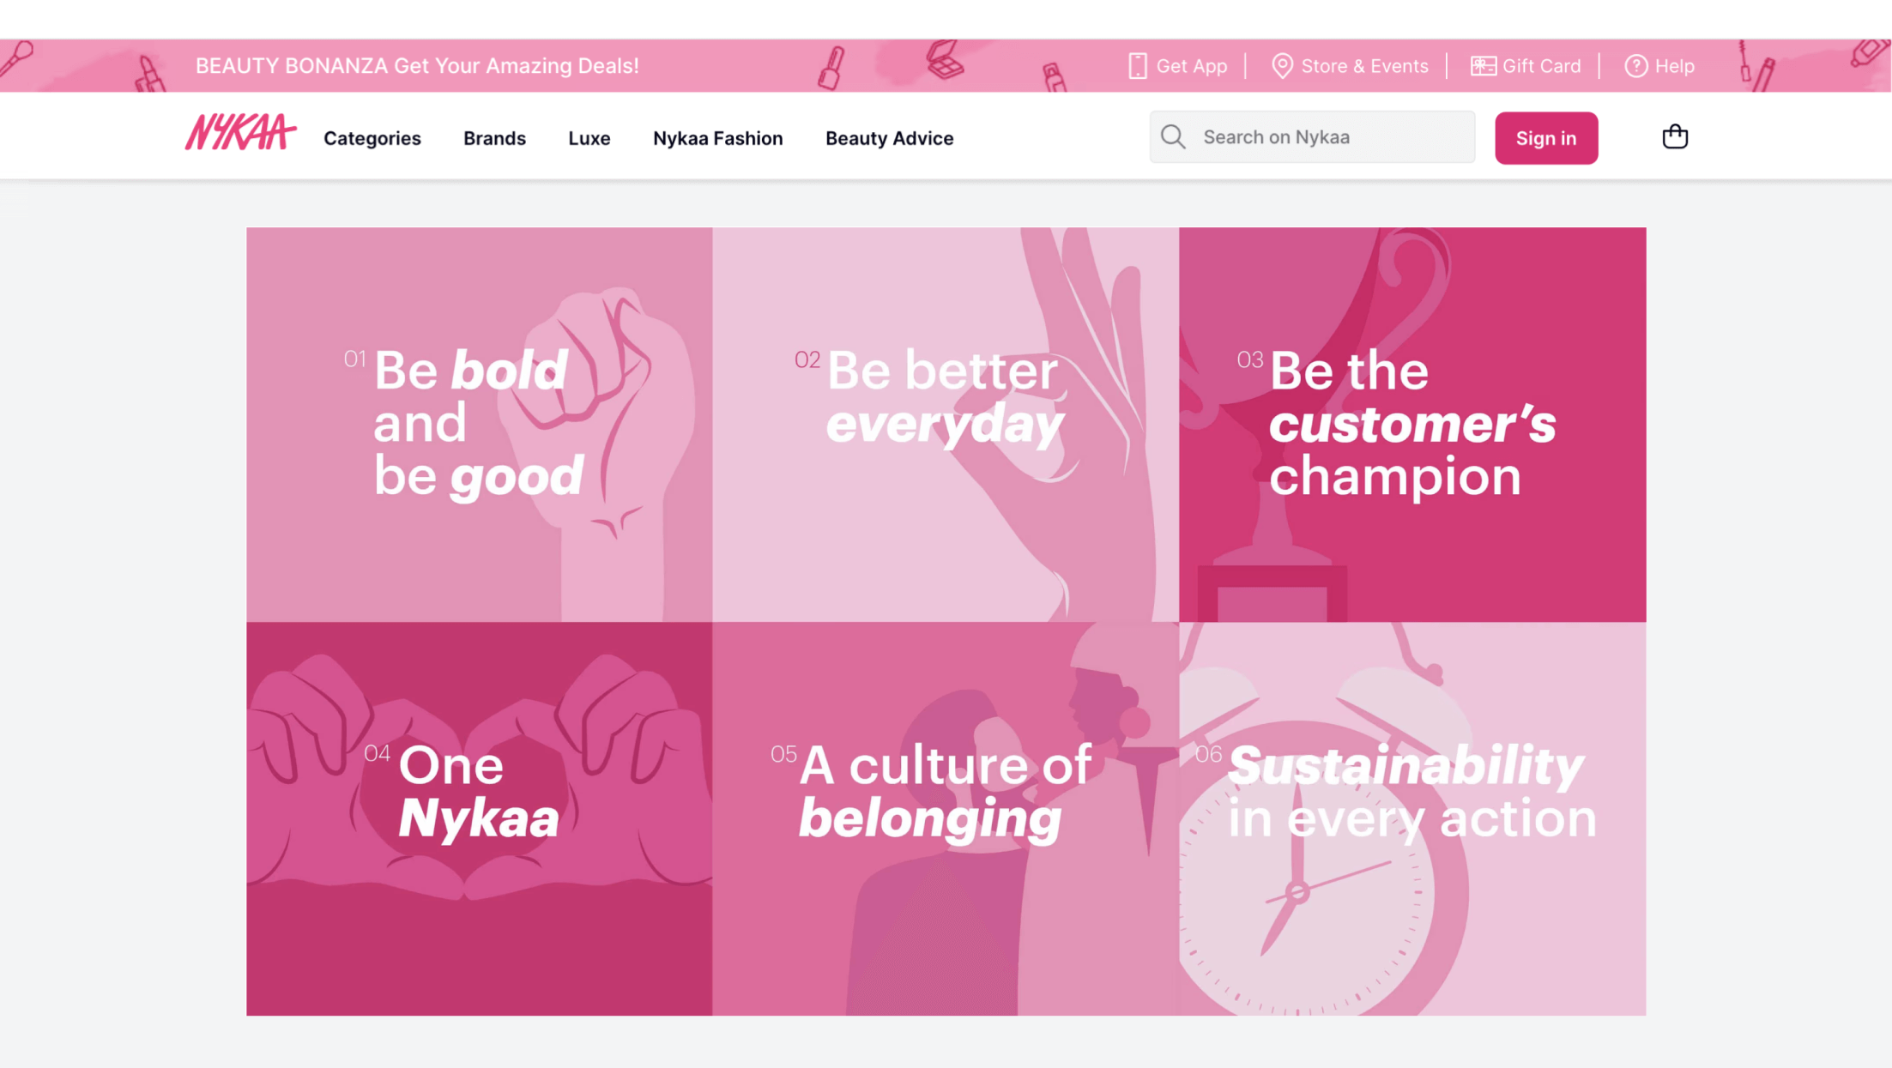
Task: Select the One Nykaa tile
Action: click(479, 819)
